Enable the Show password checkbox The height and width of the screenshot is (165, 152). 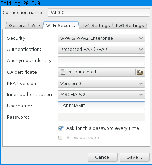click(x=60, y=138)
